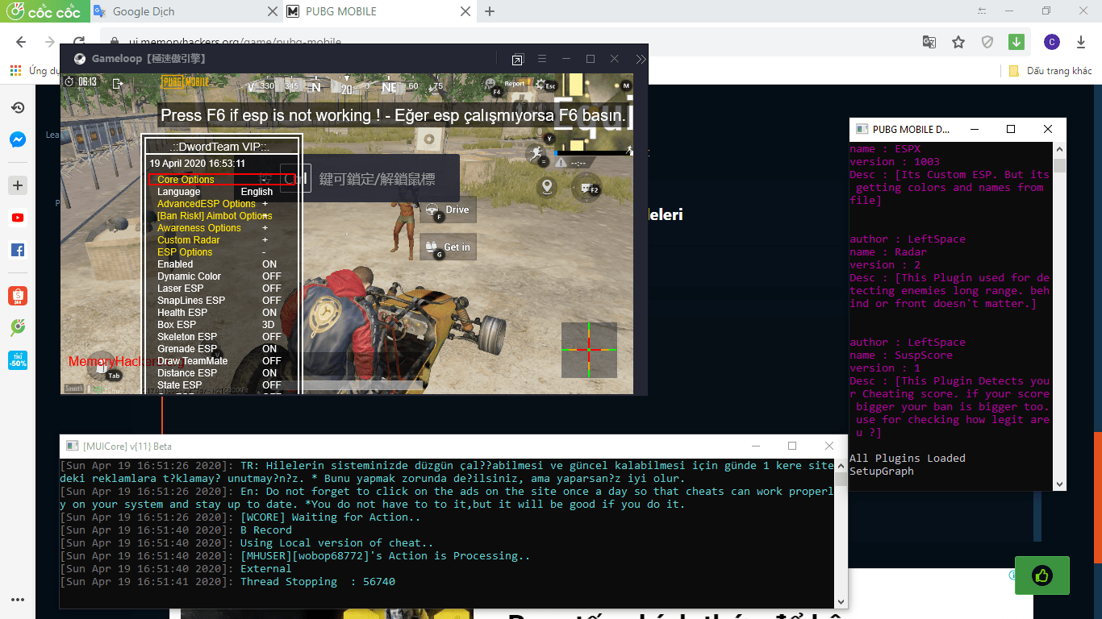This screenshot has height=619, width=1102.
Task: Toggle the Enabled ESP option
Action: click(218, 264)
